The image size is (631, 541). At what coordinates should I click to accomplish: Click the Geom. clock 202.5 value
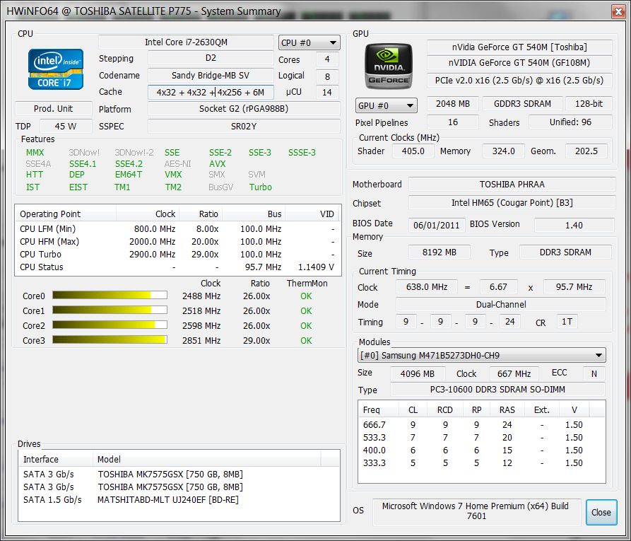pos(586,151)
